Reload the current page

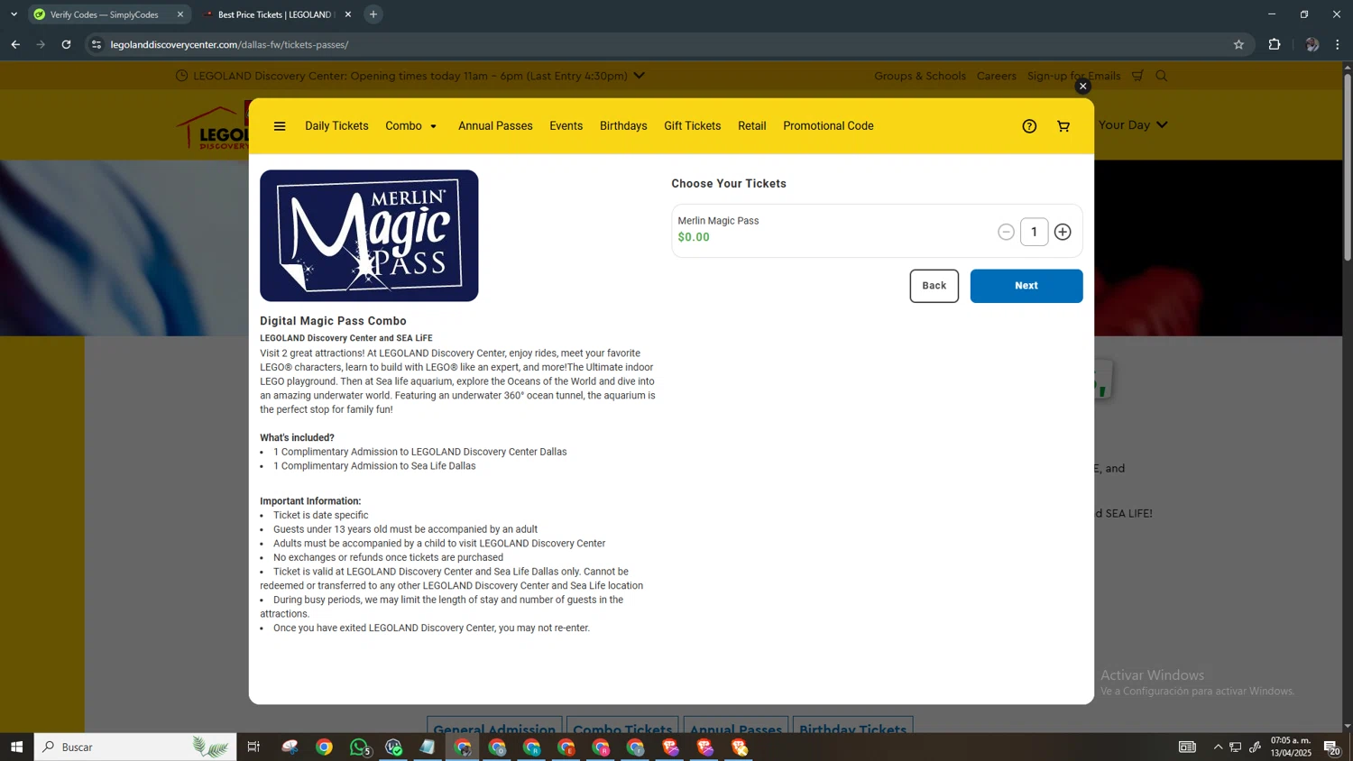tap(66, 44)
